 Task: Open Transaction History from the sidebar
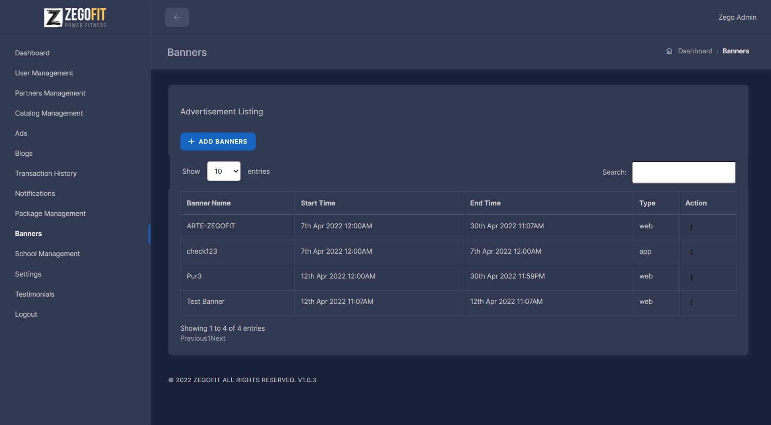click(x=46, y=173)
